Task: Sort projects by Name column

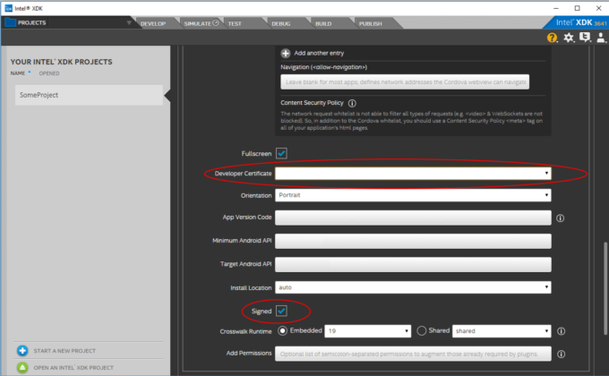Action: click(18, 73)
